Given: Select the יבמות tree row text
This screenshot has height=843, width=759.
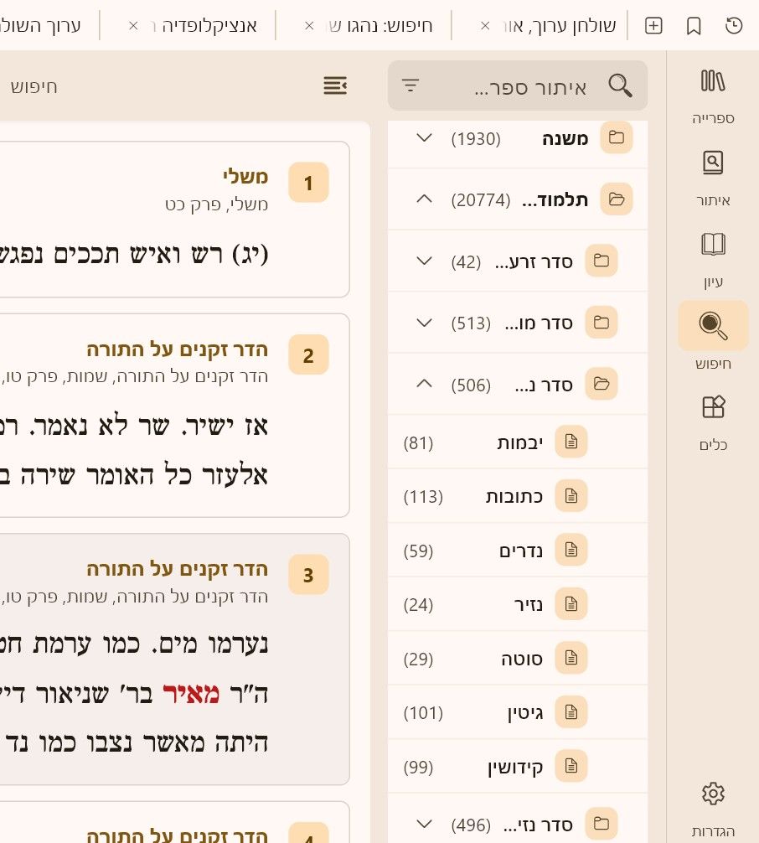Looking at the screenshot, I should point(519,442).
